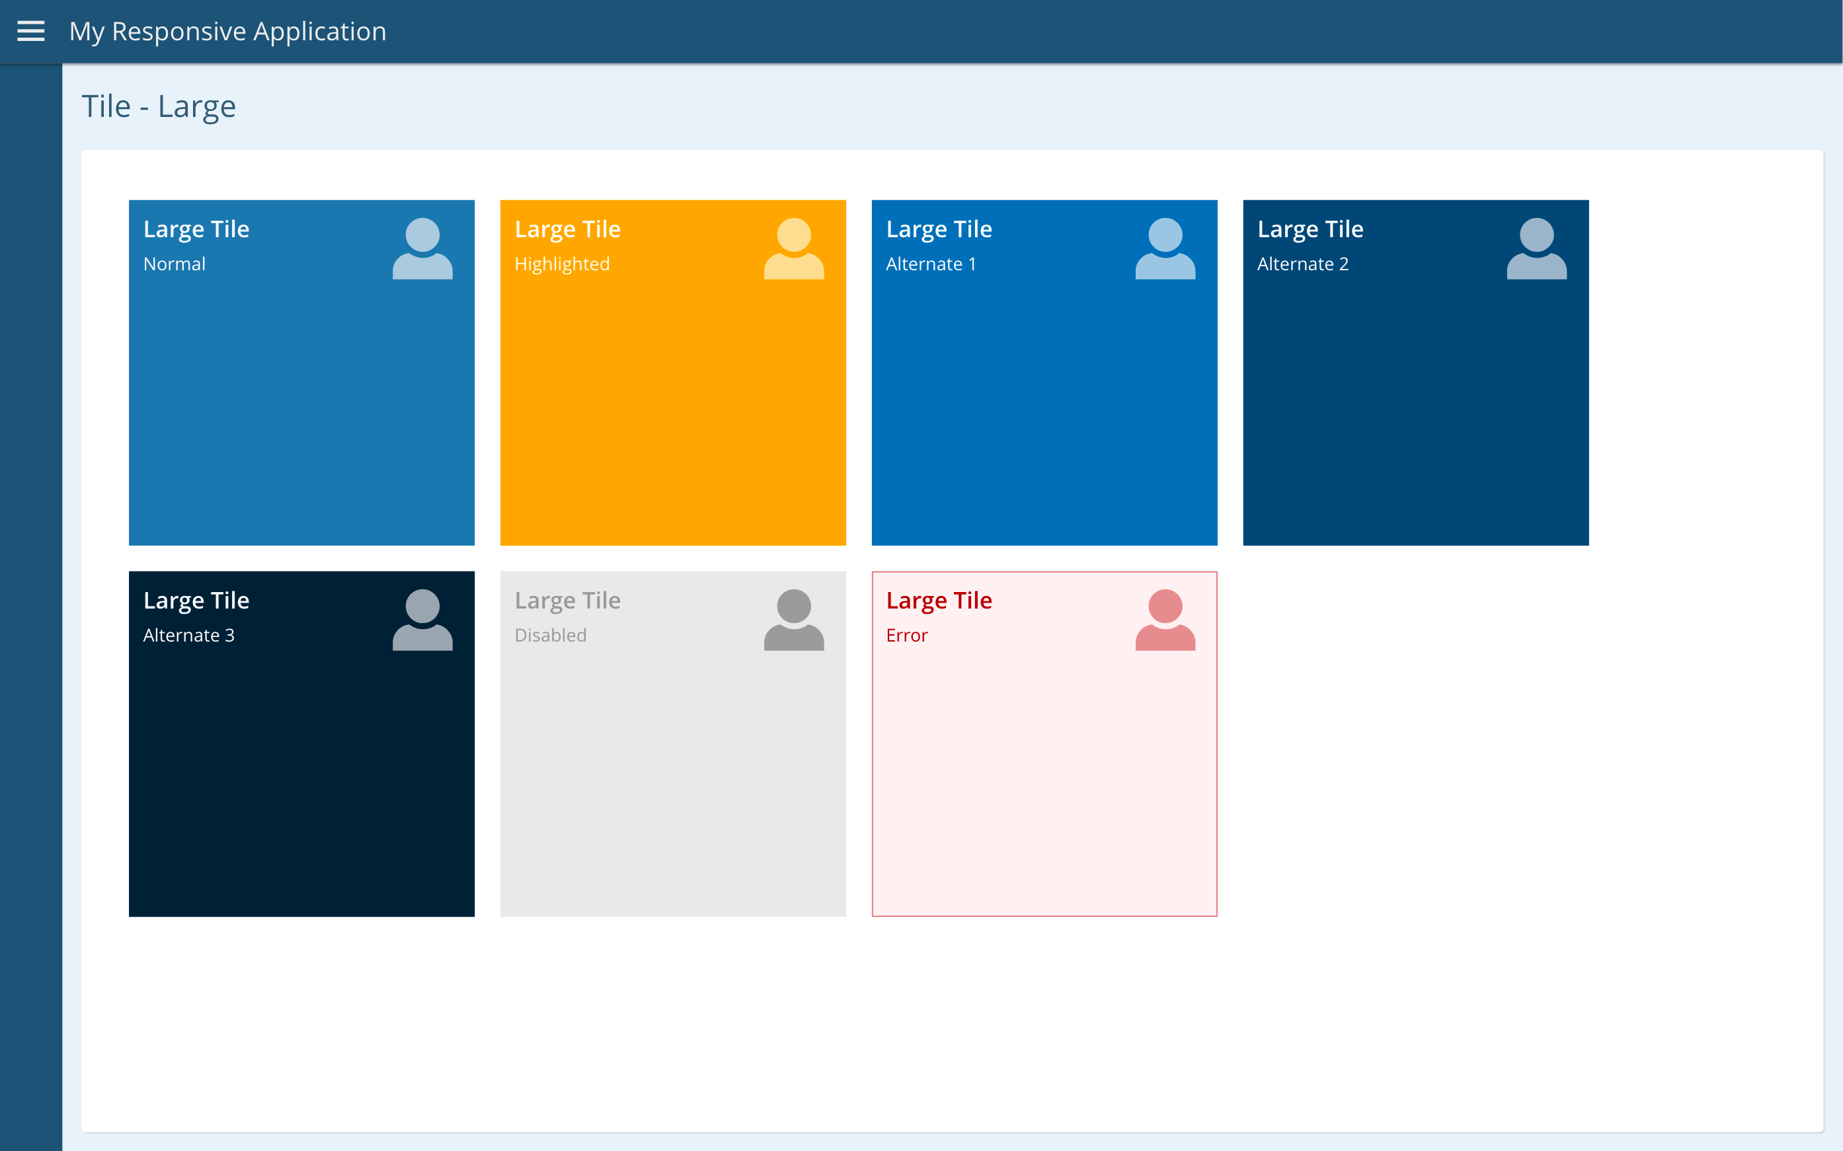
Task: Click the Highlighted subtitle text
Action: [x=562, y=264]
